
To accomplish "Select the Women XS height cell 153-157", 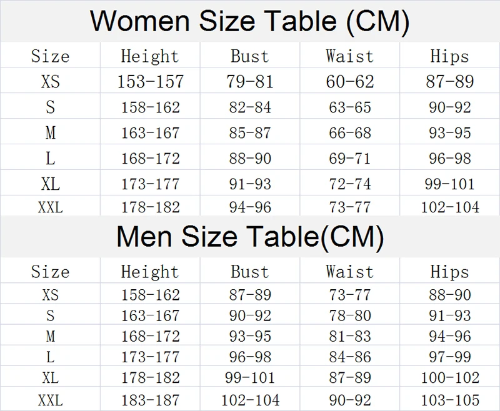I will [151, 81].
